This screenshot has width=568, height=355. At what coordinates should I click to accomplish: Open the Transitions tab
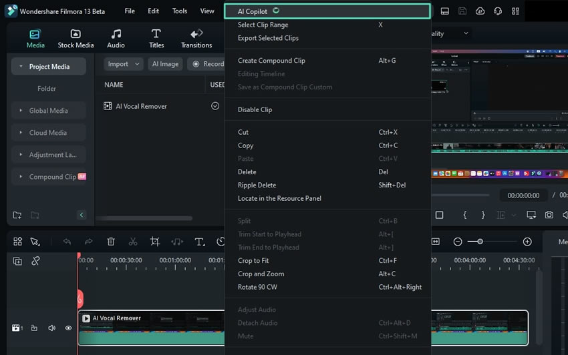pyautogui.click(x=196, y=39)
